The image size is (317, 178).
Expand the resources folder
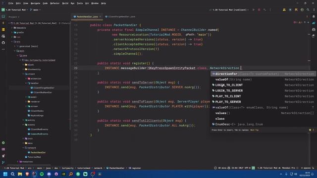[x=18, y=162]
